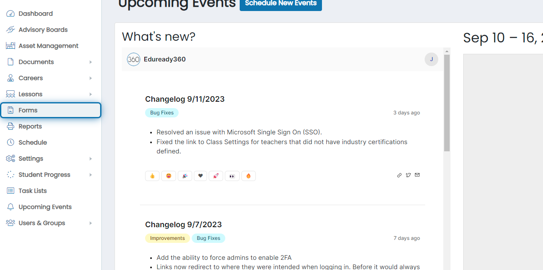Viewport: 543px width, 270px height.
Task: Click the scrollbar up arrow
Action: tap(447, 51)
